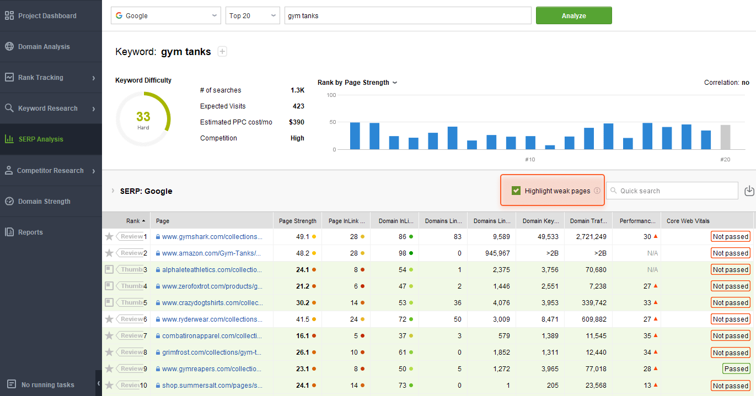Go to Rank Tracking section
This screenshot has height=396, width=756.
(x=51, y=77)
